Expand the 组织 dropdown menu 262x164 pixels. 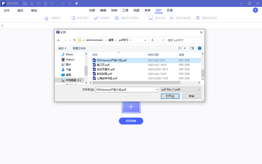pos(62,48)
